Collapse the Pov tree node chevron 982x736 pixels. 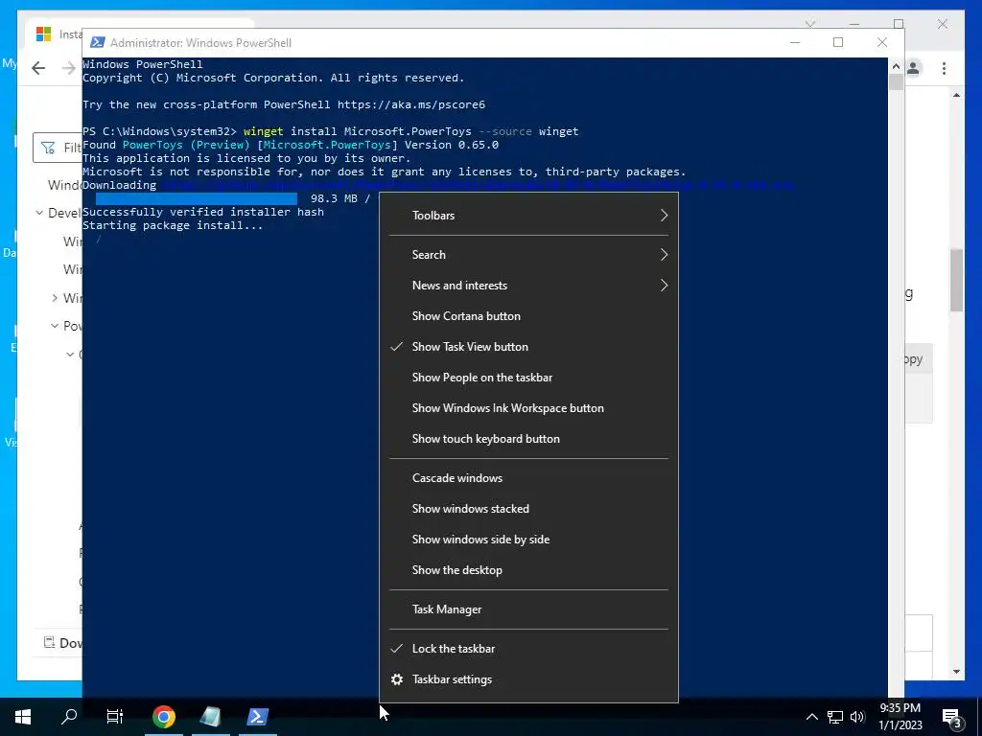[55, 326]
